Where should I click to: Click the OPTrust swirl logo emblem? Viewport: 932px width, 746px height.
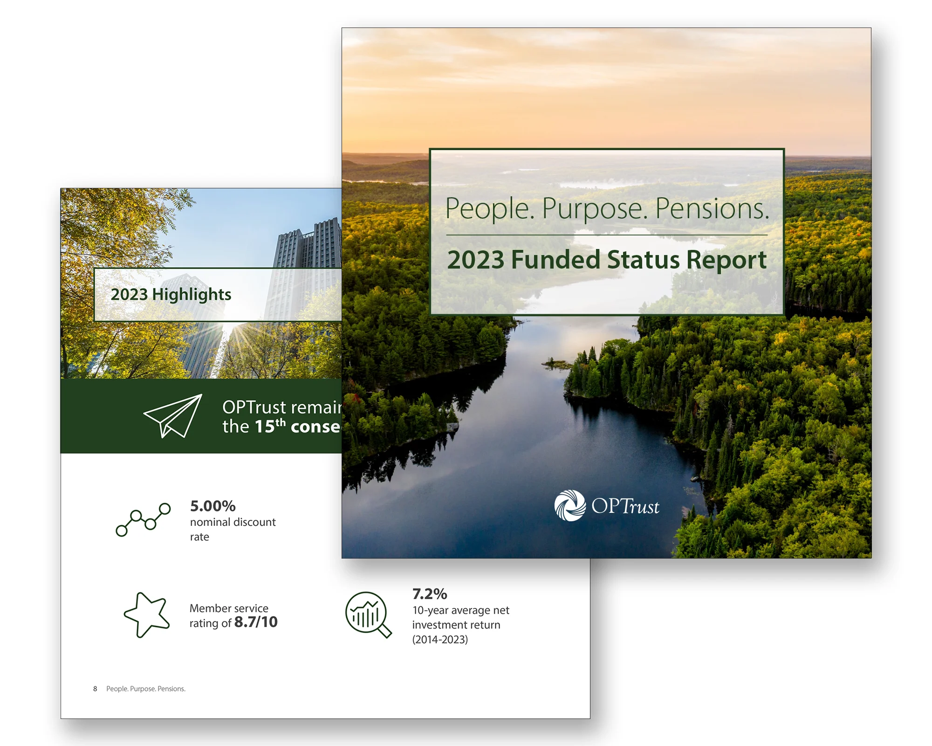(569, 505)
